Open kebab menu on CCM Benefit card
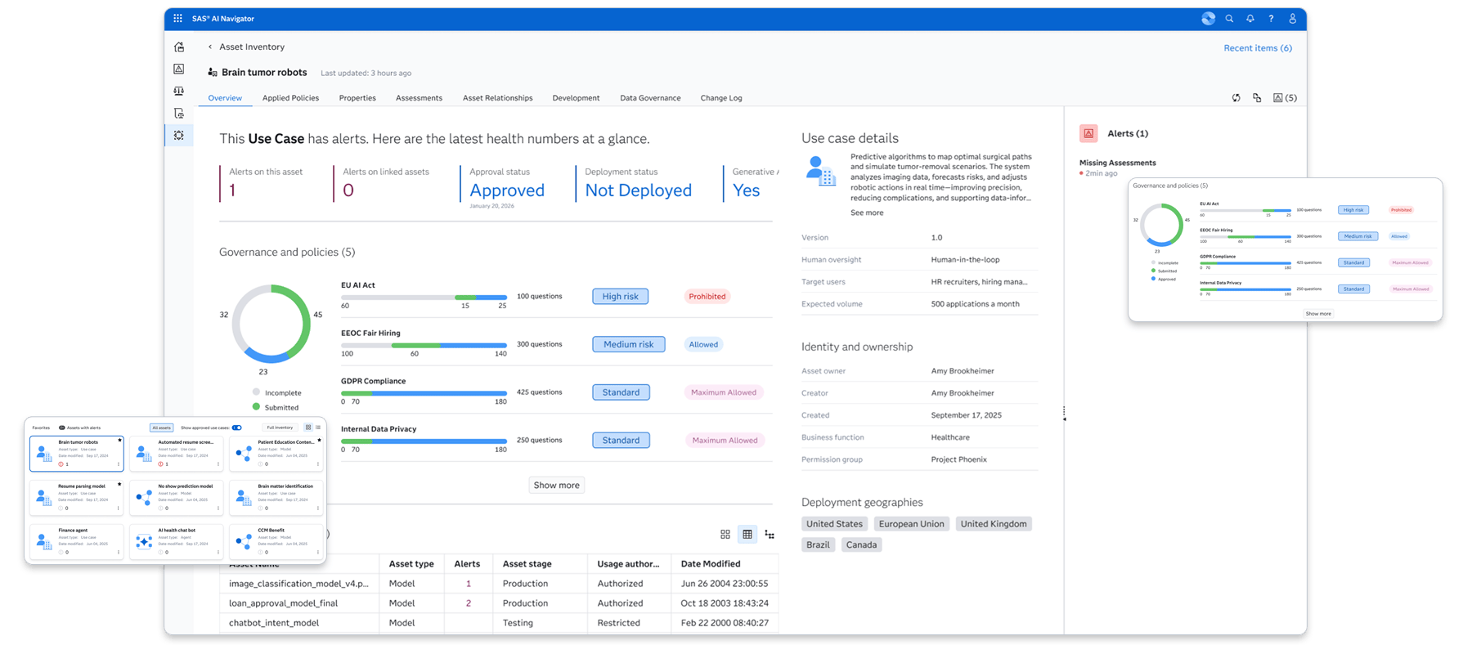1472x645 pixels. 318,552
